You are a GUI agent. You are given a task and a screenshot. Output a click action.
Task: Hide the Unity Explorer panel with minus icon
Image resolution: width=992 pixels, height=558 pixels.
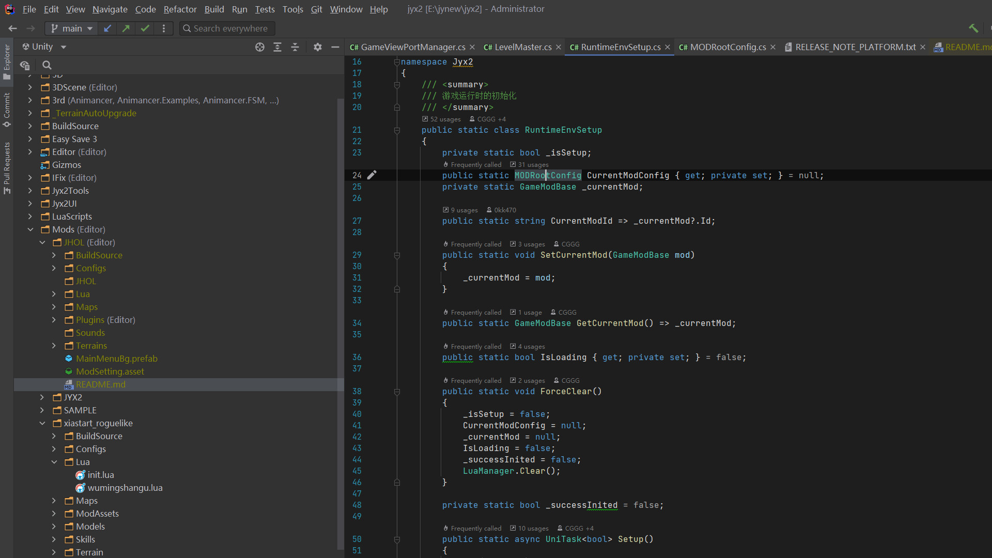coord(335,47)
